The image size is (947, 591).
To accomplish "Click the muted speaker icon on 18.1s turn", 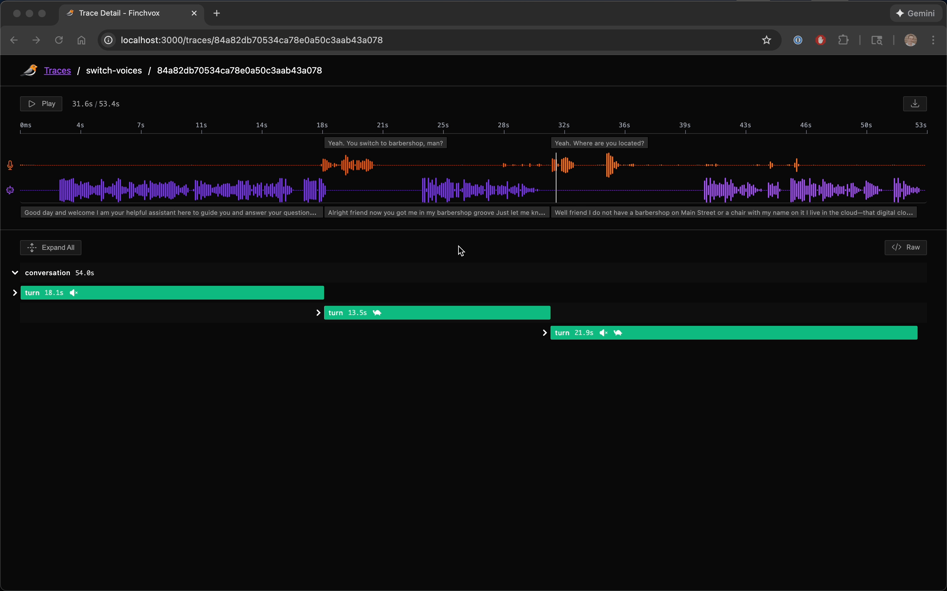I will pyautogui.click(x=74, y=293).
